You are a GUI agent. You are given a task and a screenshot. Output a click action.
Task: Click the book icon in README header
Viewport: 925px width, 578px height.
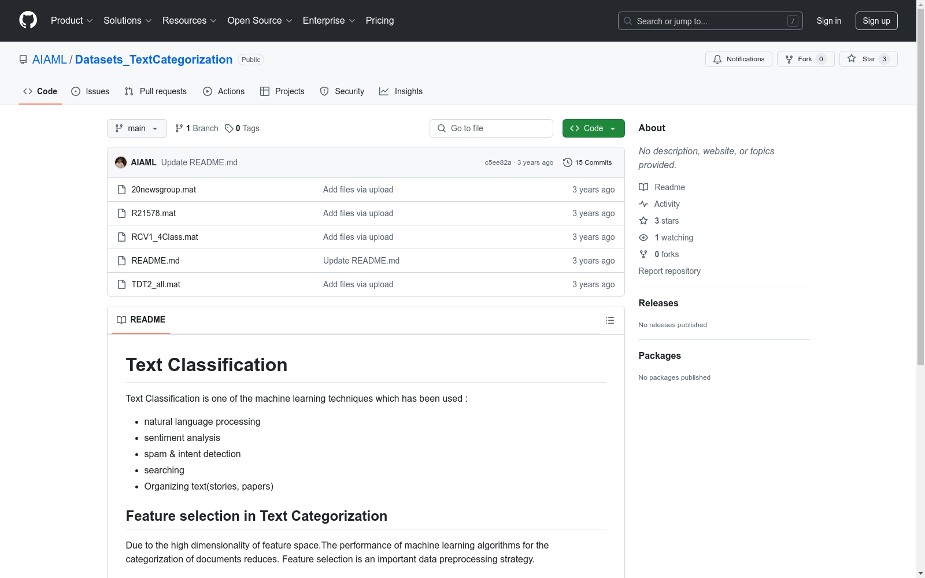coord(121,320)
